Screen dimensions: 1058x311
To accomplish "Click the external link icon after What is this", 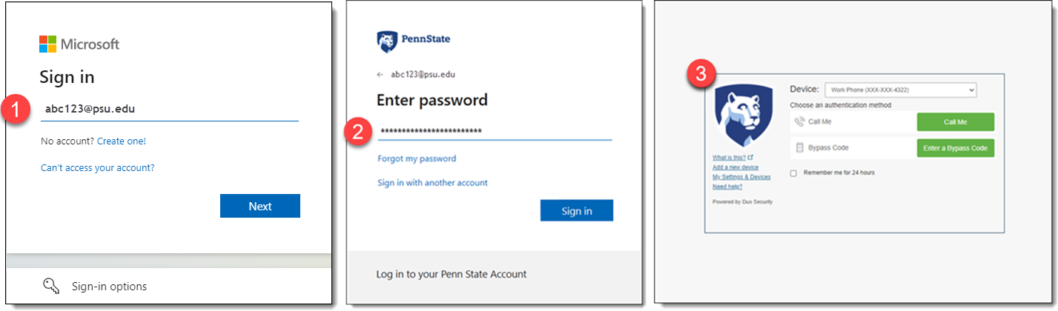I will [750, 157].
